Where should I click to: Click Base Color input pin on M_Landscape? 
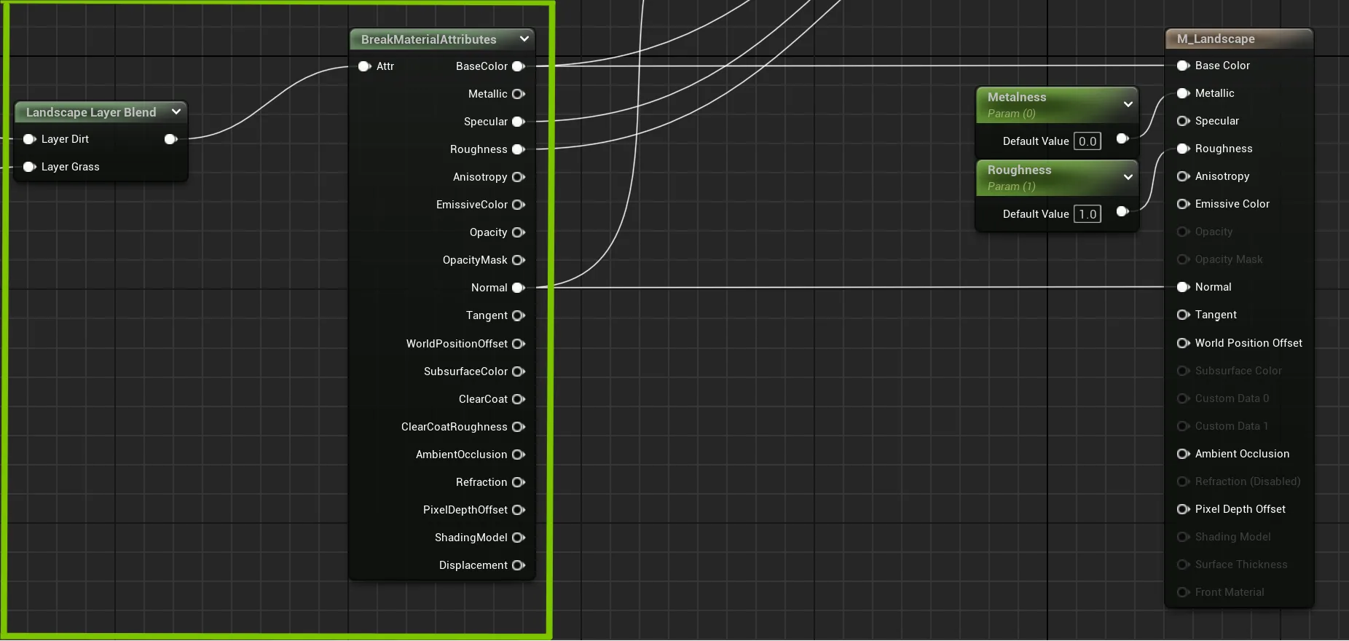[1184, 66]
